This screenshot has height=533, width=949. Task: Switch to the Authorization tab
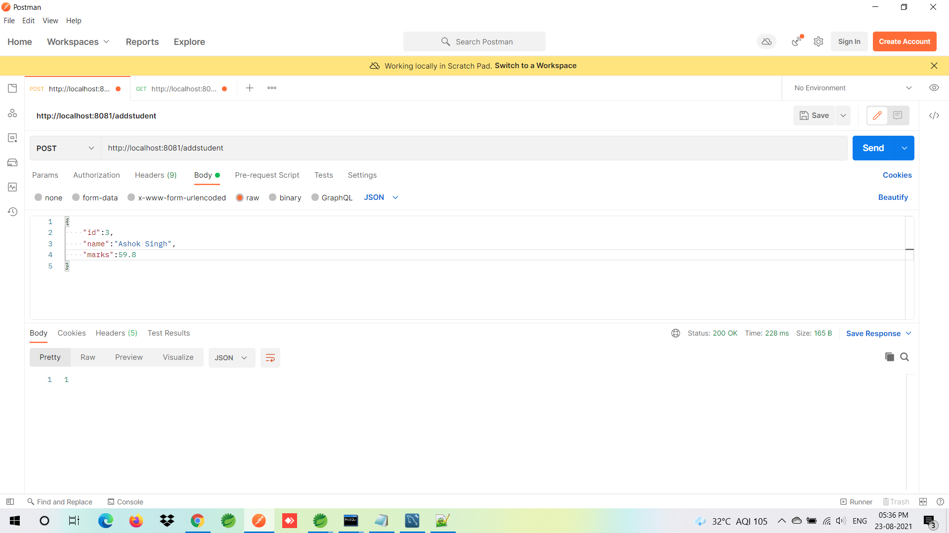[x=96, y=175]
